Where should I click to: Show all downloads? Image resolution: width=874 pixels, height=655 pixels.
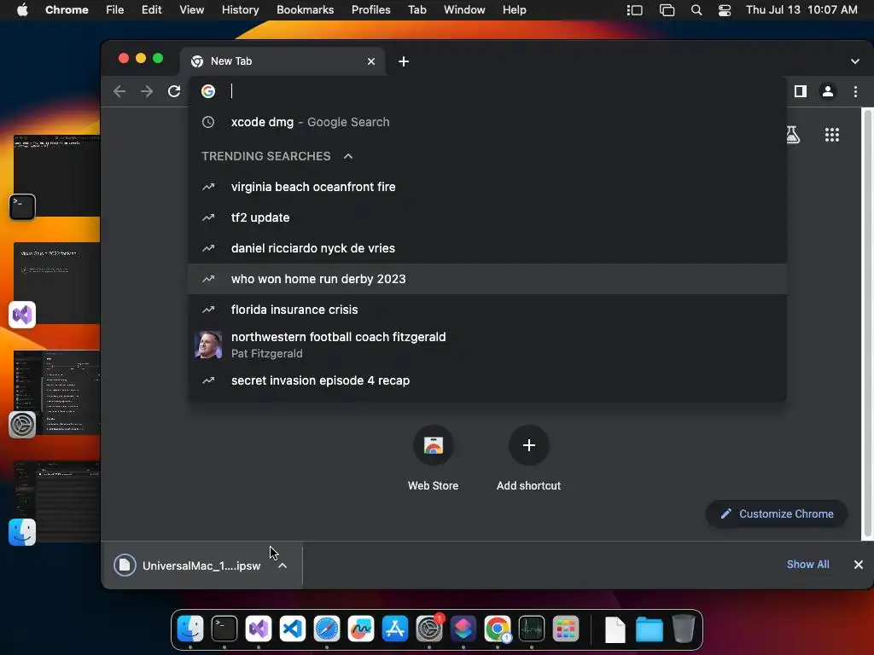(807, 565)
